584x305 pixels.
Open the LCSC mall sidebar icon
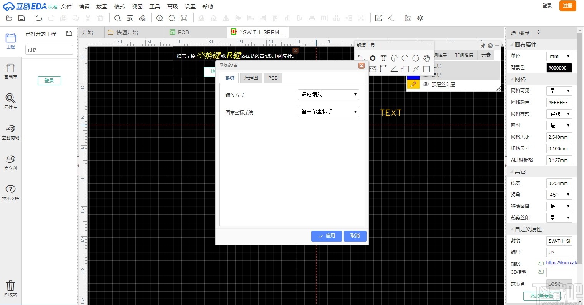[x=11, y=132]
